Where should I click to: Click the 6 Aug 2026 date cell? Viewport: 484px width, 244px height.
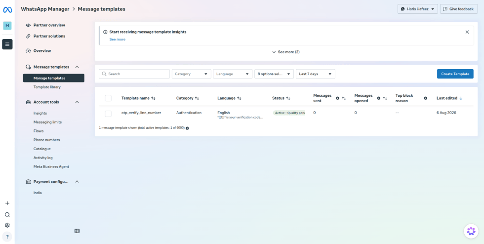446,113
